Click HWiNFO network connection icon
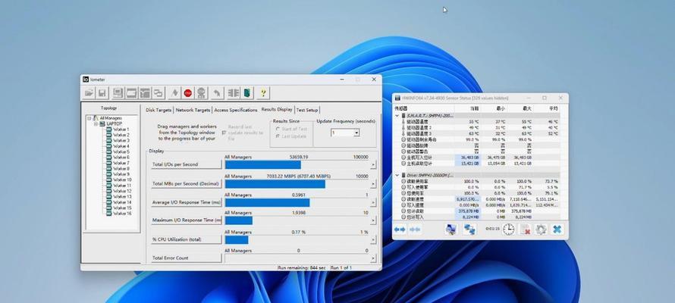This screenshot has height=303, width=675. [x=469, y=230]
